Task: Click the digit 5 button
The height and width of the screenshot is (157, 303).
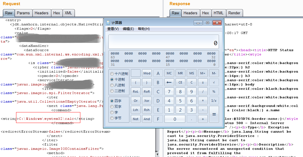Action: click(180, 101)
